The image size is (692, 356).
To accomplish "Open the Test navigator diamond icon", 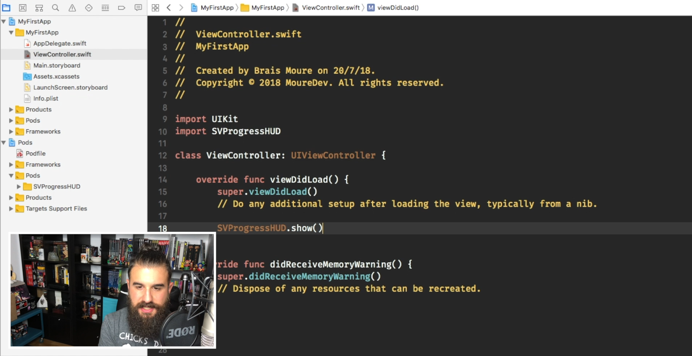I will [x=89, y=8].
